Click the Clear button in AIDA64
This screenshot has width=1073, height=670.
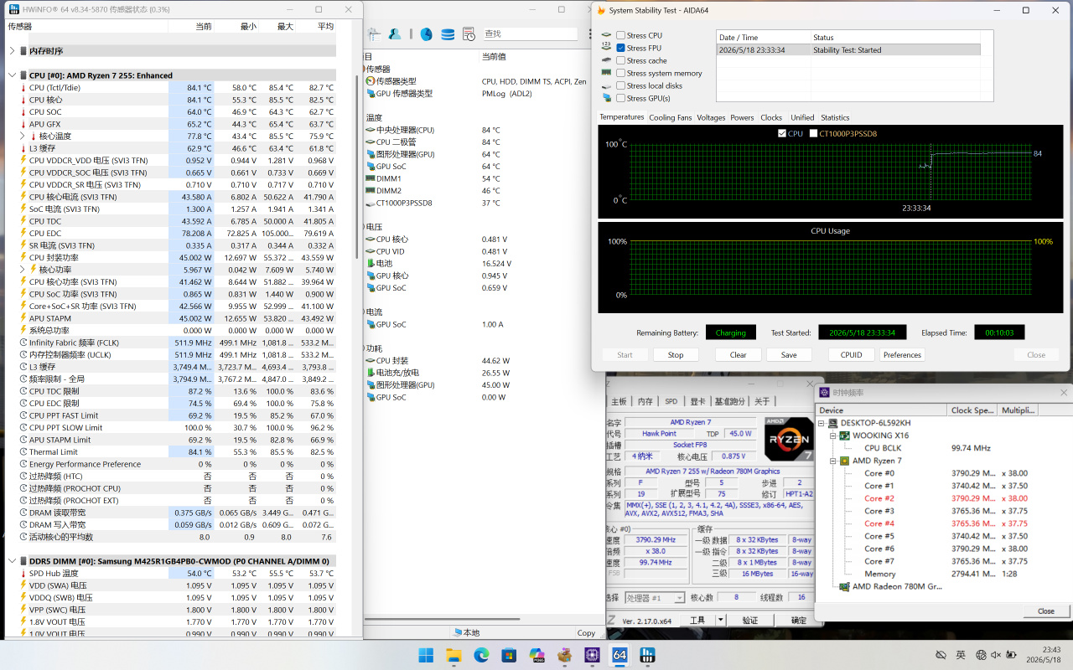coord(738,354)
